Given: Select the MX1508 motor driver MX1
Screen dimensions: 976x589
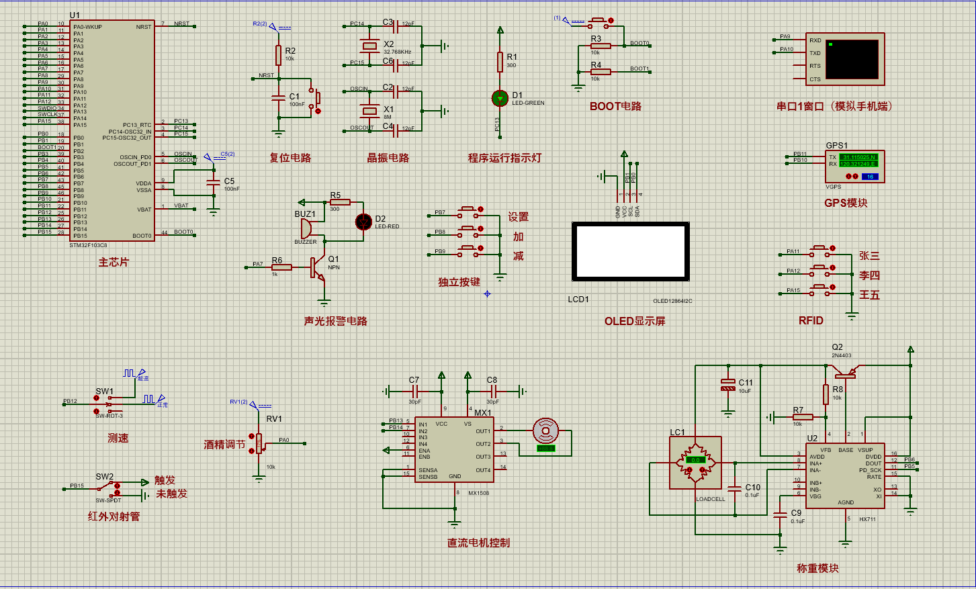Looking at the screenshot, I should (x=454, y=449).
